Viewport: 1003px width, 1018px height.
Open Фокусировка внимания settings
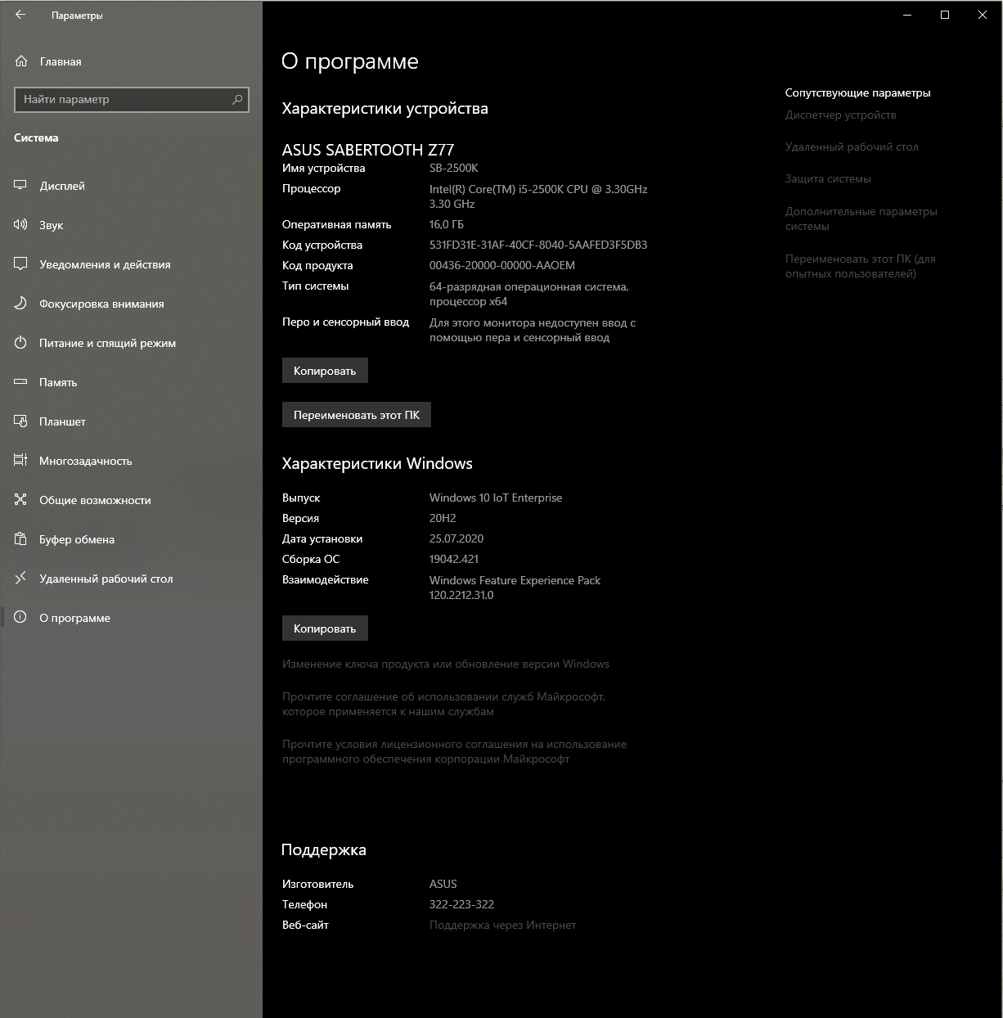coord(131,304)
